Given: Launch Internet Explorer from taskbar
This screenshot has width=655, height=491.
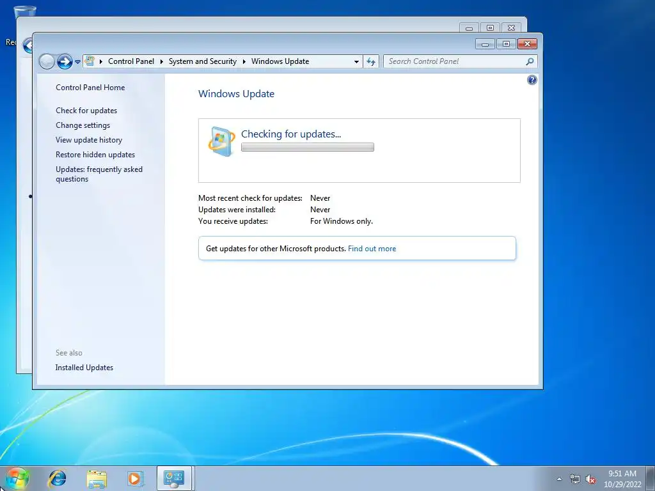Looking at the screenshot, I should point(57,478).
